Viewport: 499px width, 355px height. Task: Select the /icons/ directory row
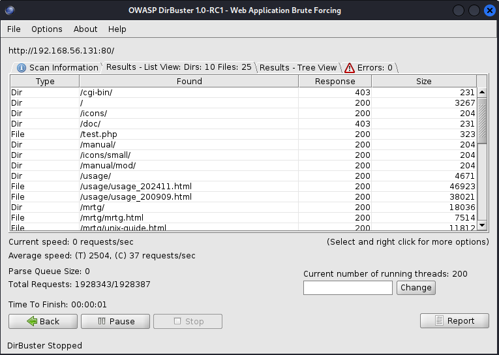[x=243, y=114]
